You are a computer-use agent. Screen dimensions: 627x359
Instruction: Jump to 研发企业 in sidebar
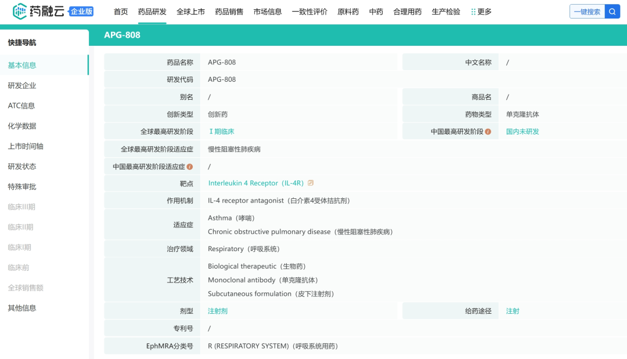coord(22,86)
